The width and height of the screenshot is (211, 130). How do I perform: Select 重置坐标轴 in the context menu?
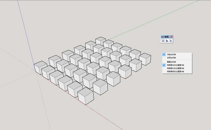point(171,61)
